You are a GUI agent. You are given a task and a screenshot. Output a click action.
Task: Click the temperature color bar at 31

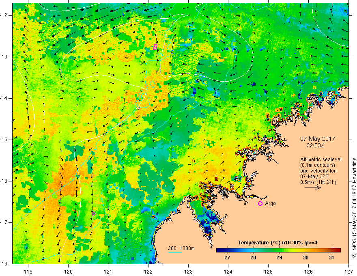coord(331,250)
